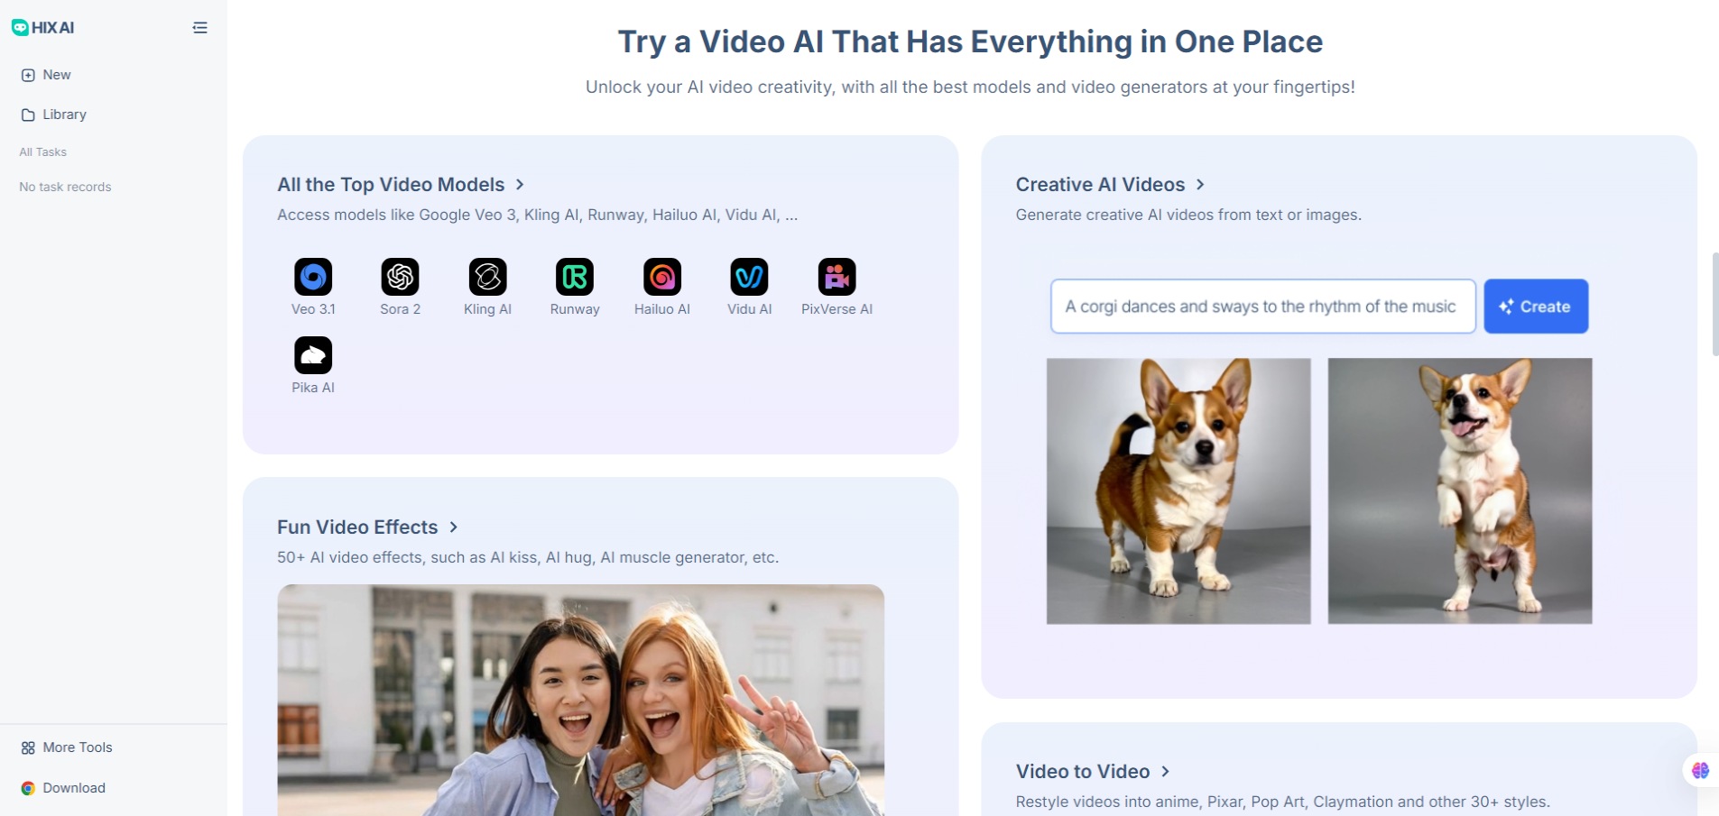Click the Pika AI label text
1719x816 pixels.
(313, 388)
